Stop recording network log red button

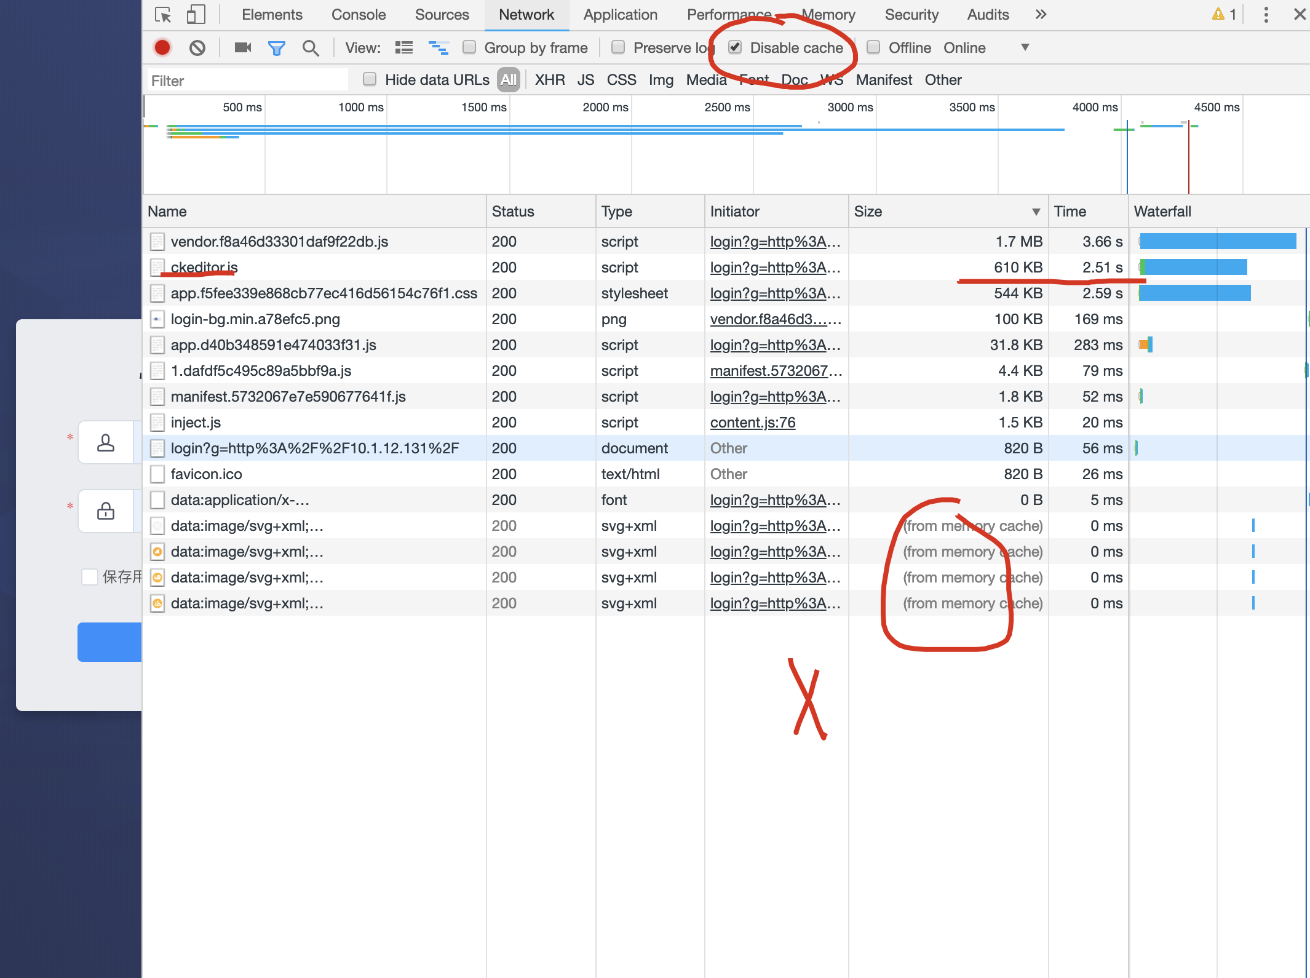point(162,47)
